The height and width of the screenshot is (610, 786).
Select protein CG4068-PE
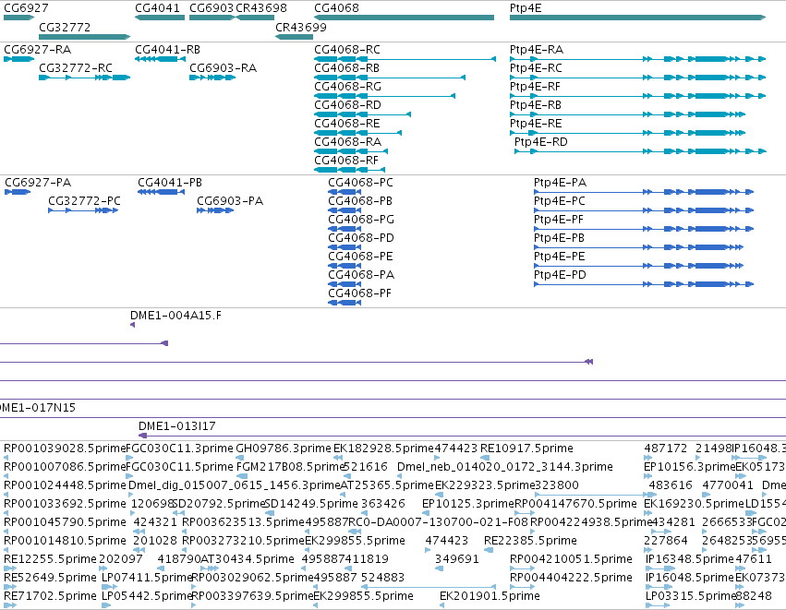(345, 267)
